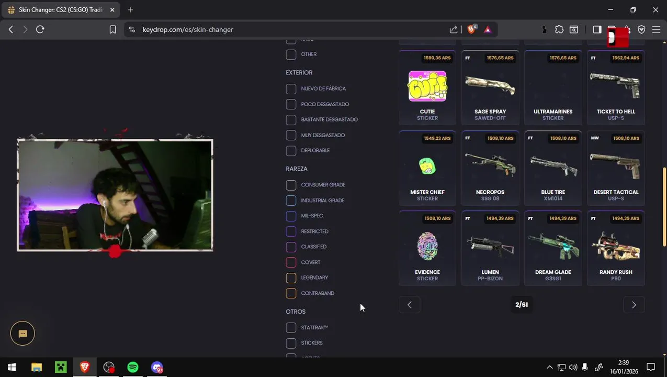The image size is (667, 377).
Task: Go to the previous skins page
Action: point(410,305)
